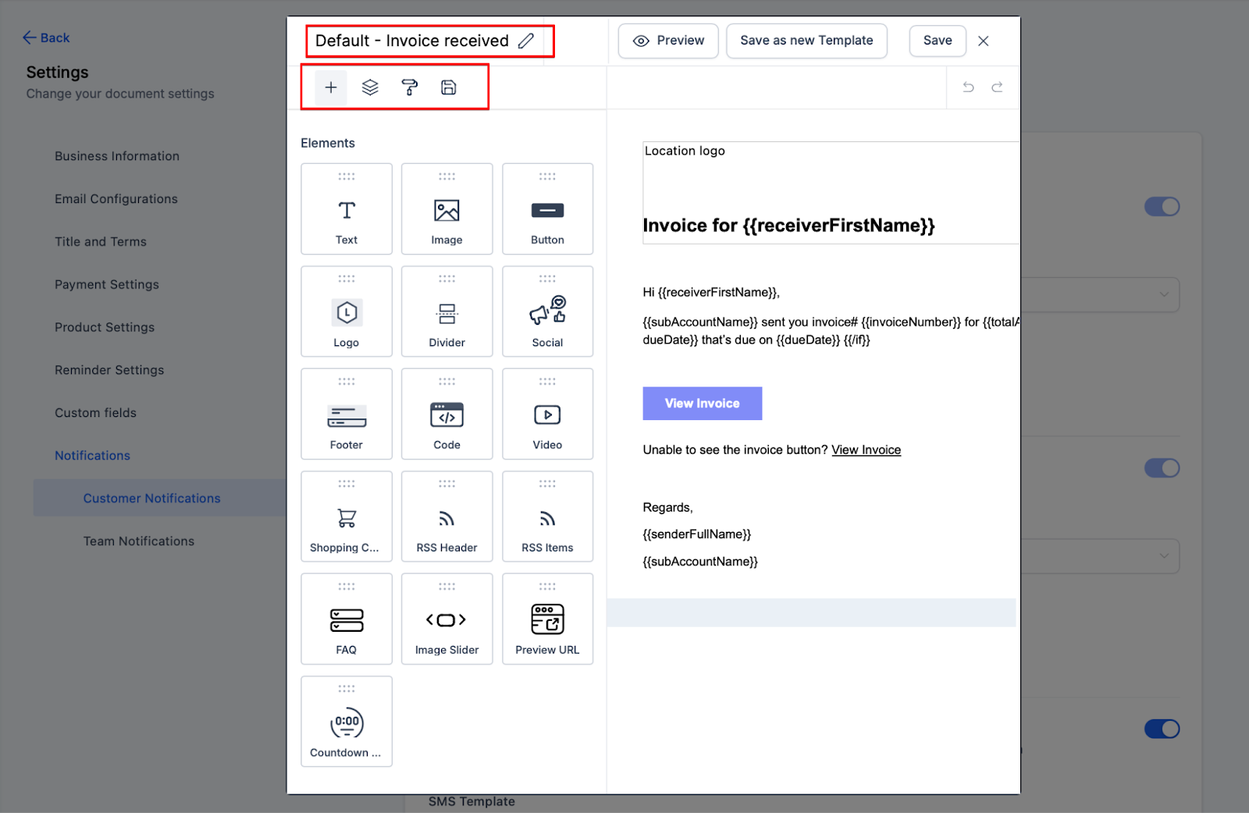Viewport: 1249px width, 813px height.
Task: Click the purple View Invoice button in email
Action: 703,404
